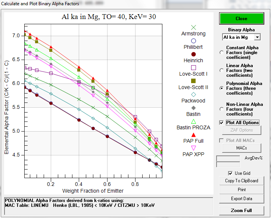Click the PAP Full red triangle marker
This screenshot has height=218, width=271.
click(193, 135)
